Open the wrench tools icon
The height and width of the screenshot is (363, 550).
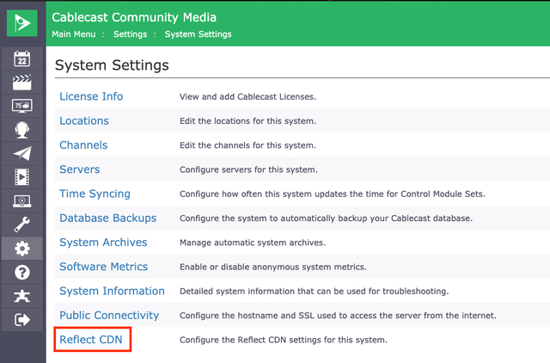[22, 225]
